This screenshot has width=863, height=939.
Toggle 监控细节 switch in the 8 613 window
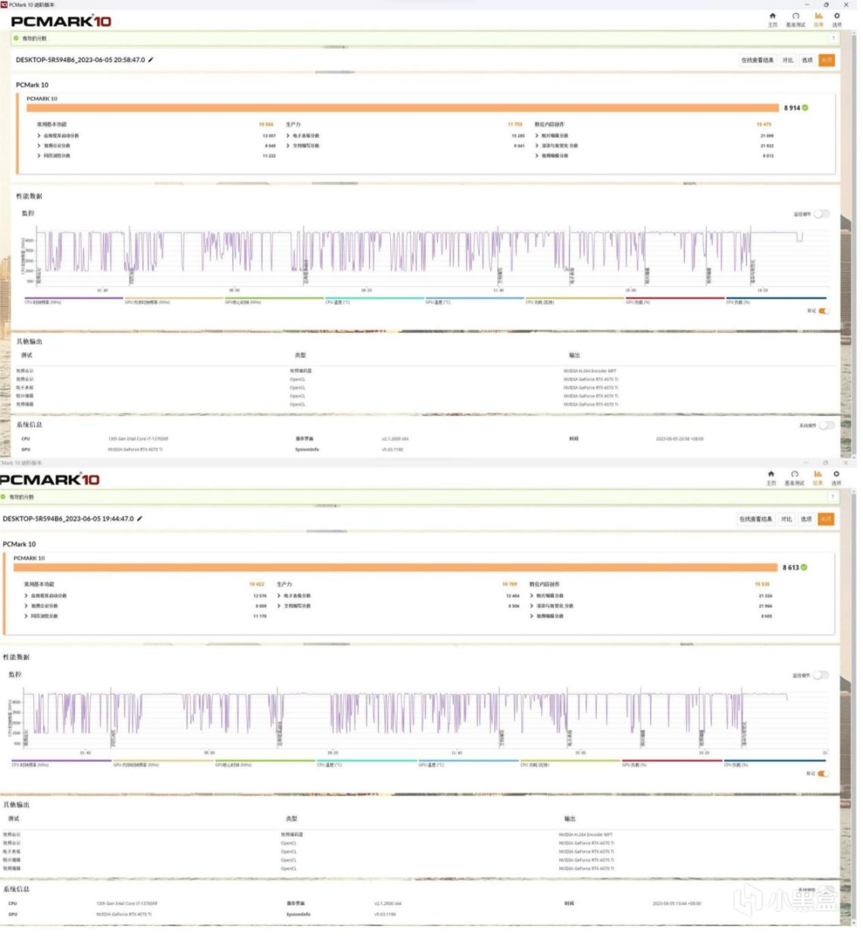(x=821, y=675)
